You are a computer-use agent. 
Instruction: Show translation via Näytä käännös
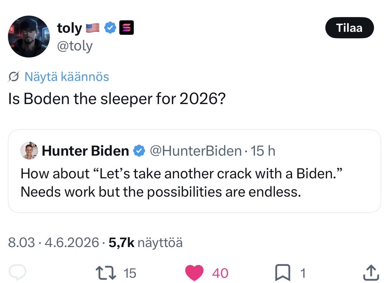tap(67, 77)
